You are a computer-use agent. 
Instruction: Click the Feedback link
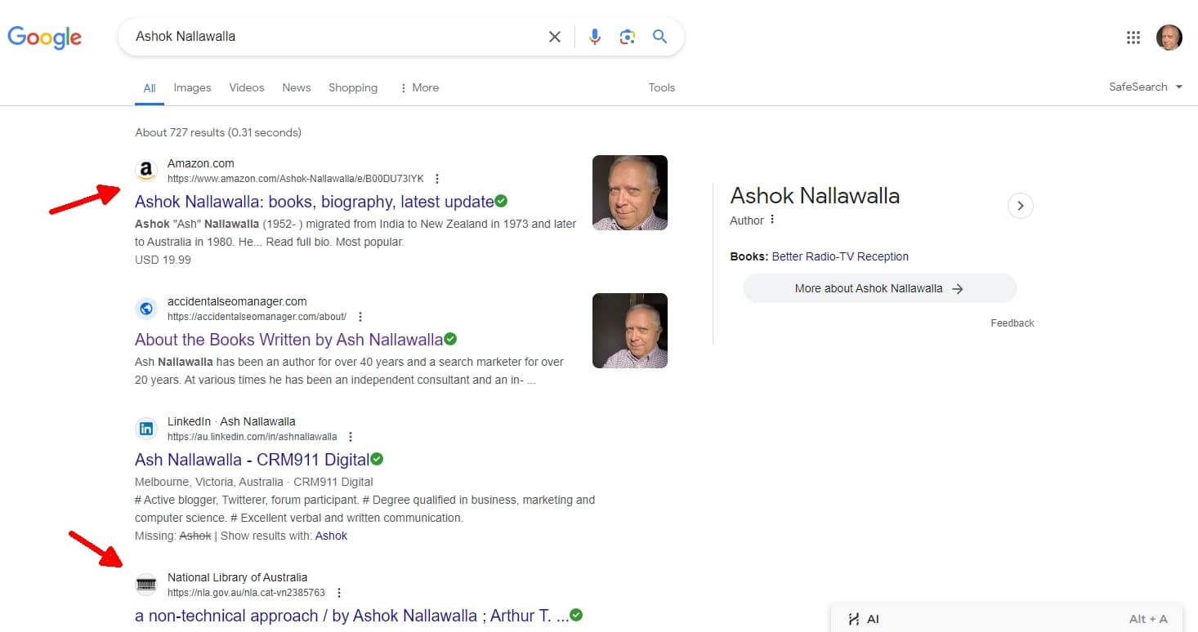[x=1012, y=323]
